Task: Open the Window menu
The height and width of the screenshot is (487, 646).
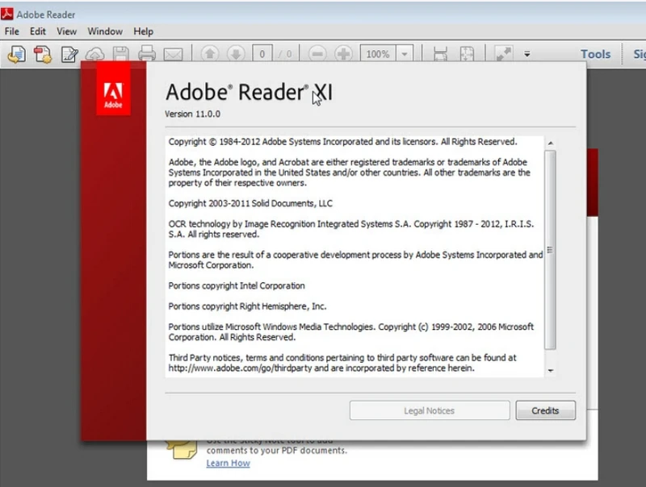Action: [x=105, y=31]
